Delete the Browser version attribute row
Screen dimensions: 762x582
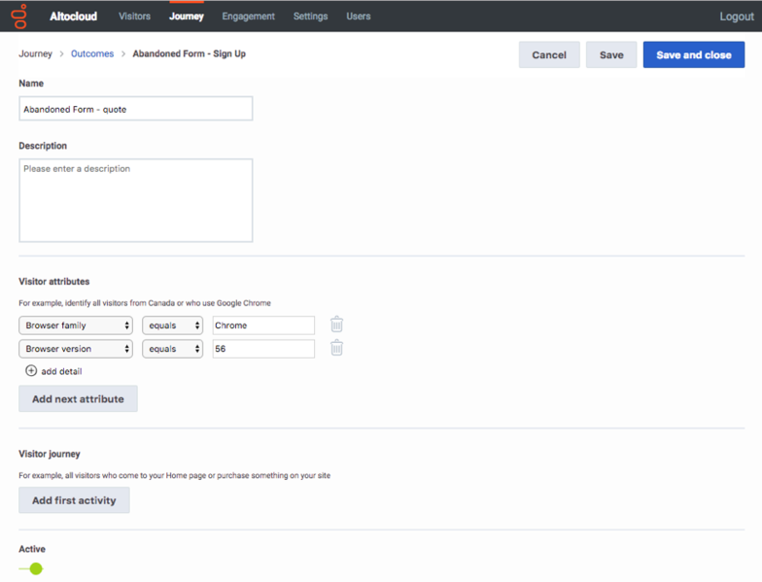tap(336, 348)
